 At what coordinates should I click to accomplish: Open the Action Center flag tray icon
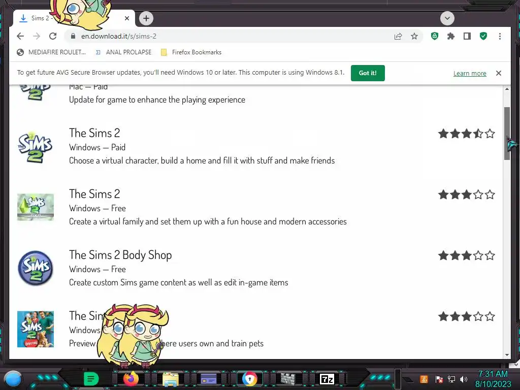(x=439, y=379)
